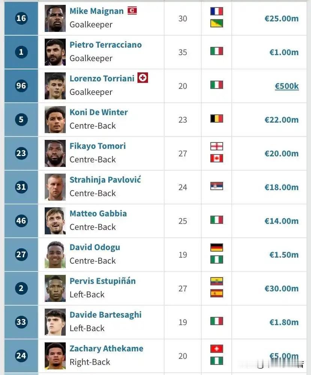Screen dimensions: 311x375
Task: Click David Odogu's portrait thumbnail
Action: (55, 255)
